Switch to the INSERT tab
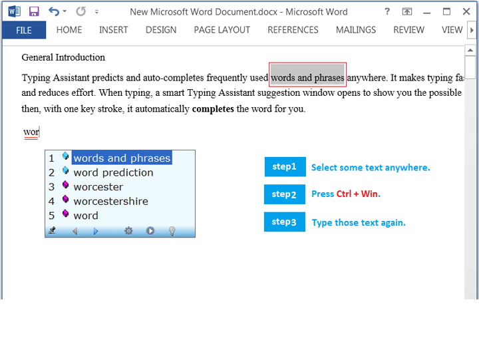Image resolution: width=479 pixels, height=346 pixels. tap(113, 30)
